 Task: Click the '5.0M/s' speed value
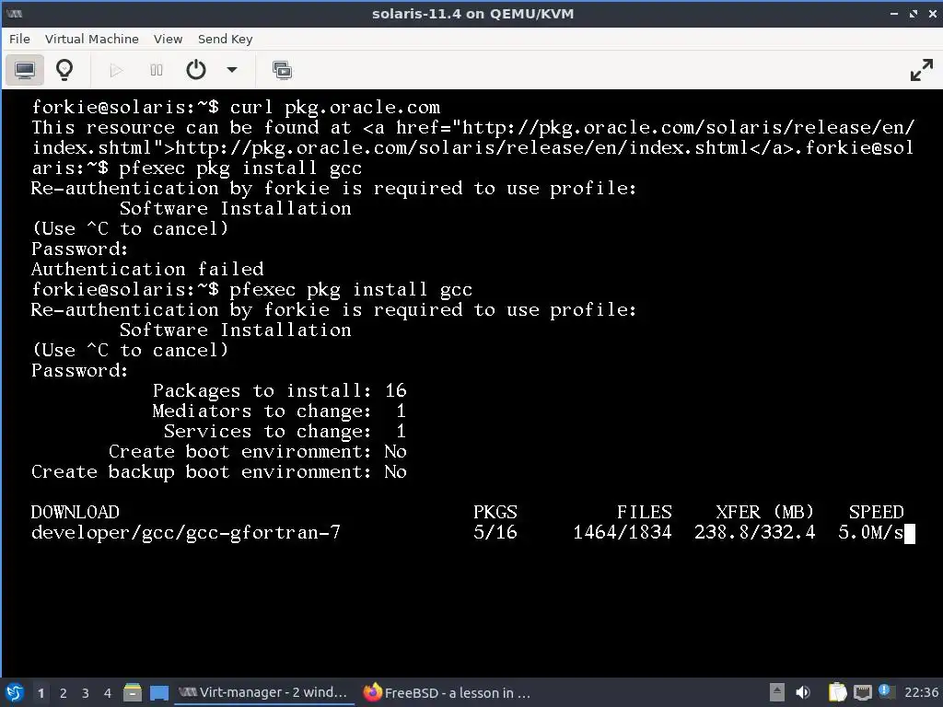point(871,533)
